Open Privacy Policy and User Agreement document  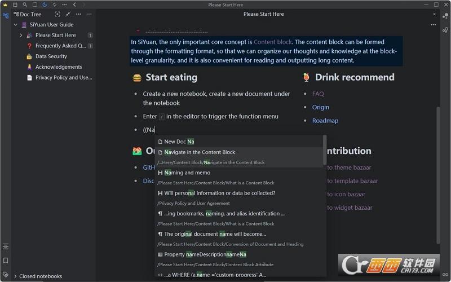pyautogui.click(x=64, y=78)
